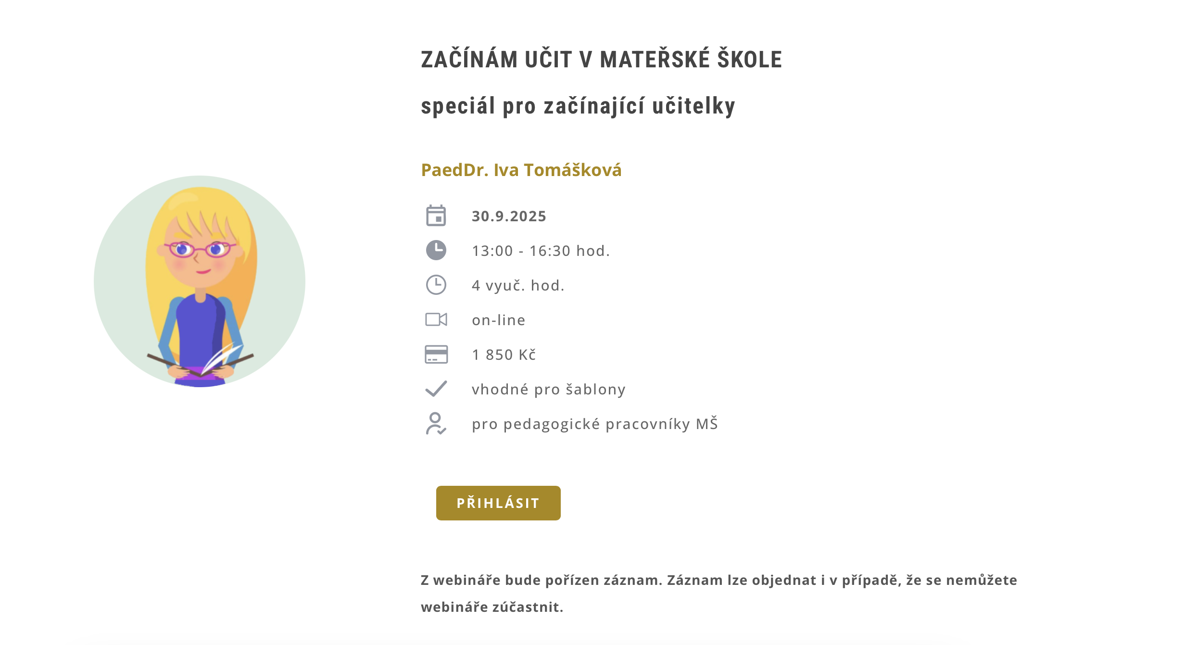Click the on-line label
1198x645 pixels.
498,320
